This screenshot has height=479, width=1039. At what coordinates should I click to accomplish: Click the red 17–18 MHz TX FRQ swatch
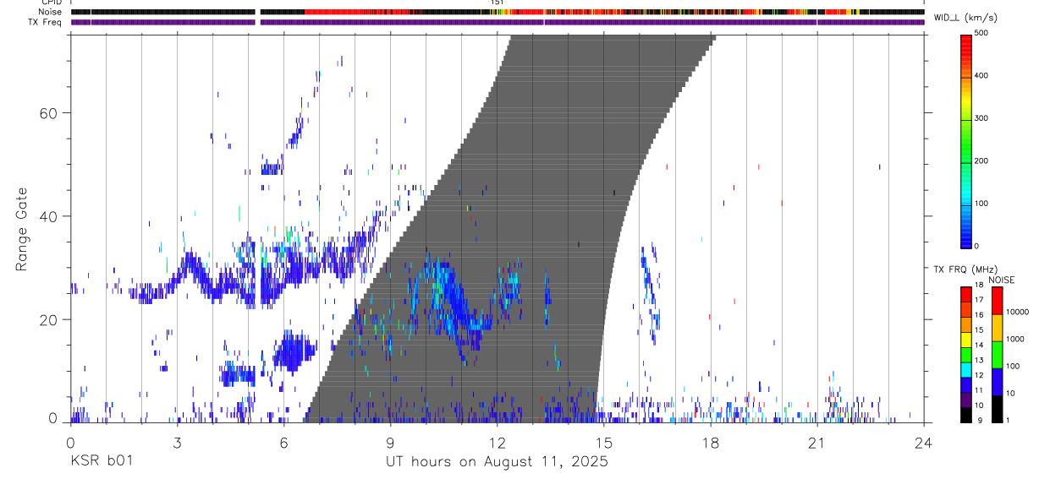click(x=966, y=294)
